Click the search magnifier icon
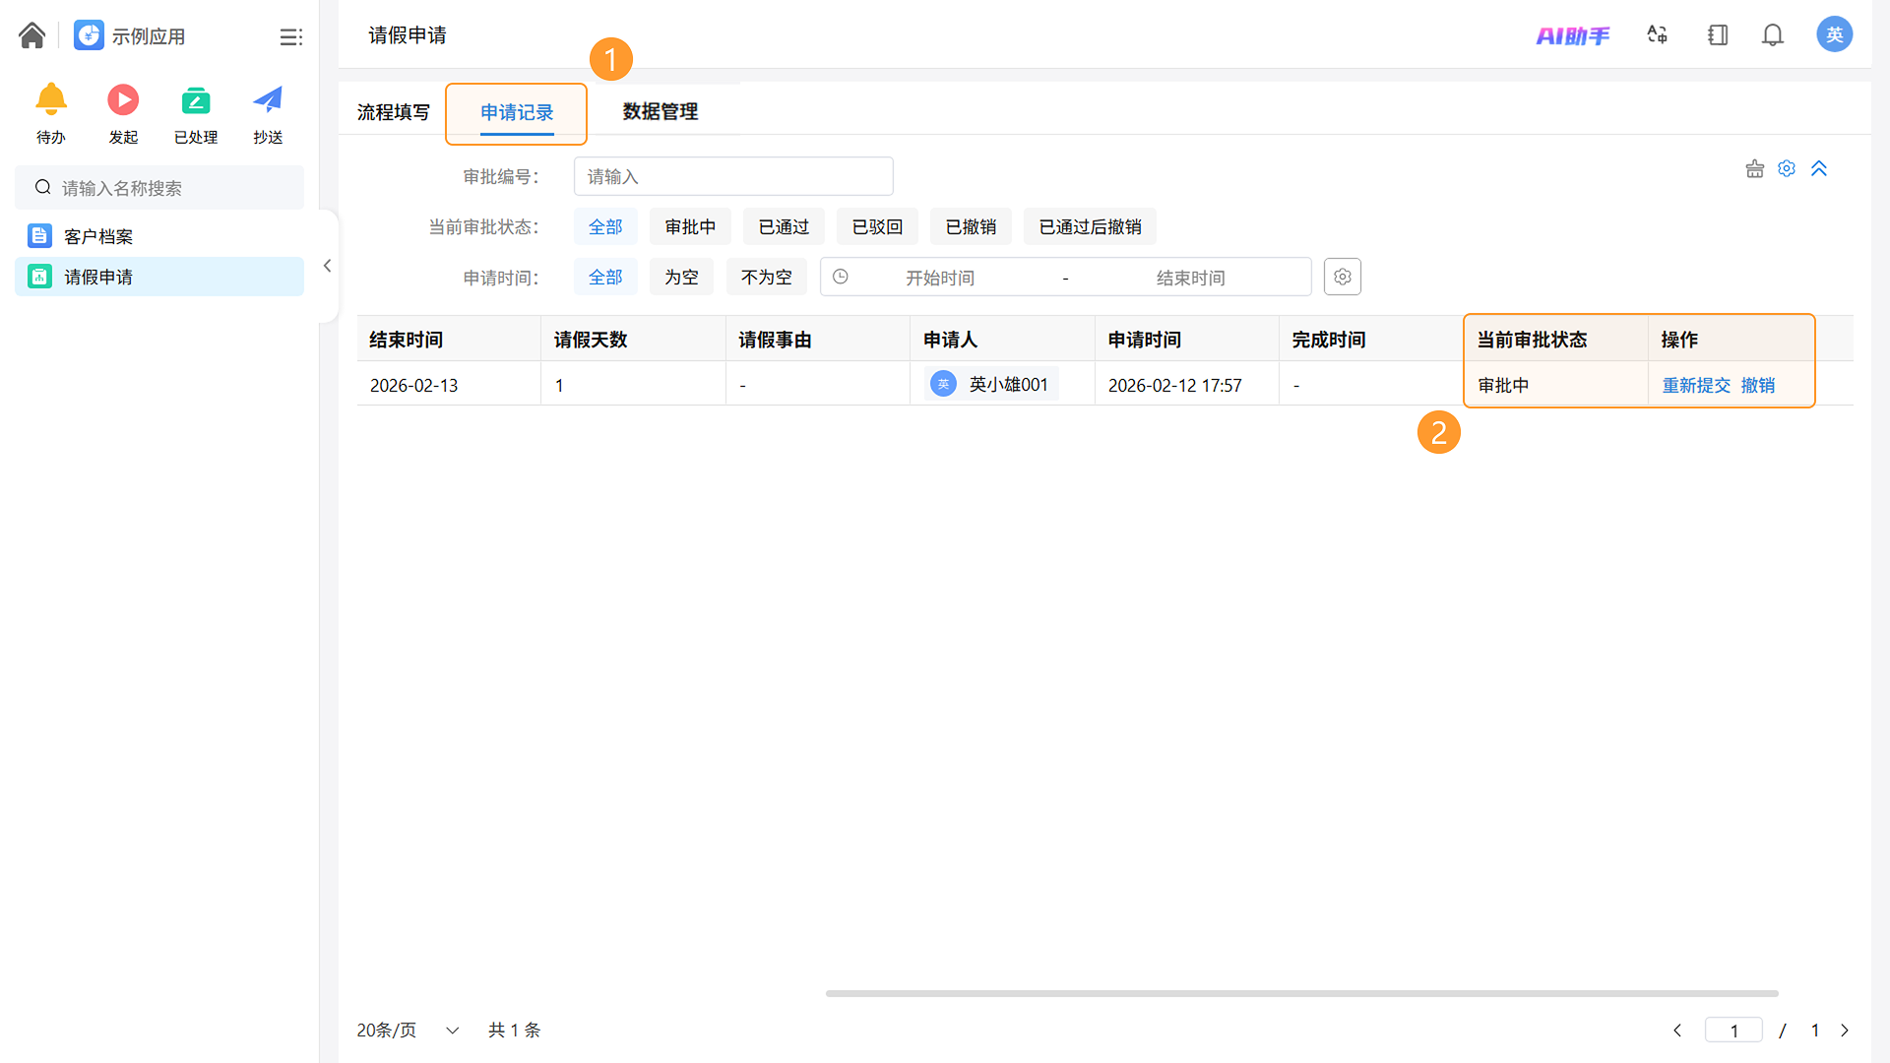 tap(42, 187)
